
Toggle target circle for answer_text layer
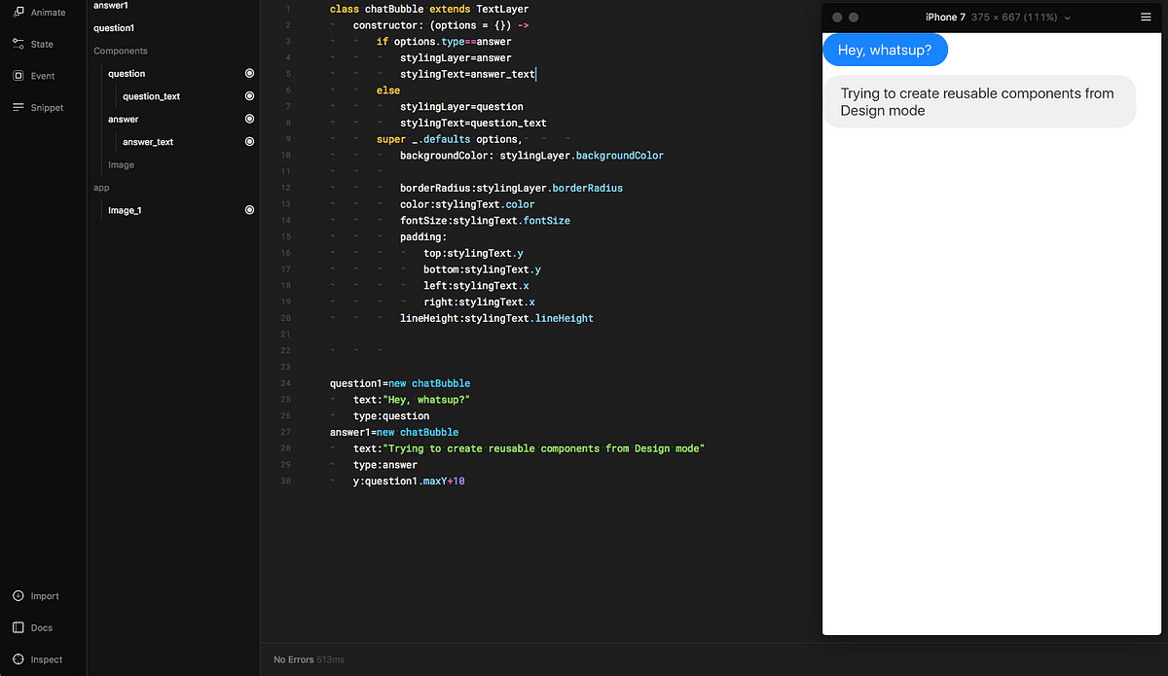point(249,142)
